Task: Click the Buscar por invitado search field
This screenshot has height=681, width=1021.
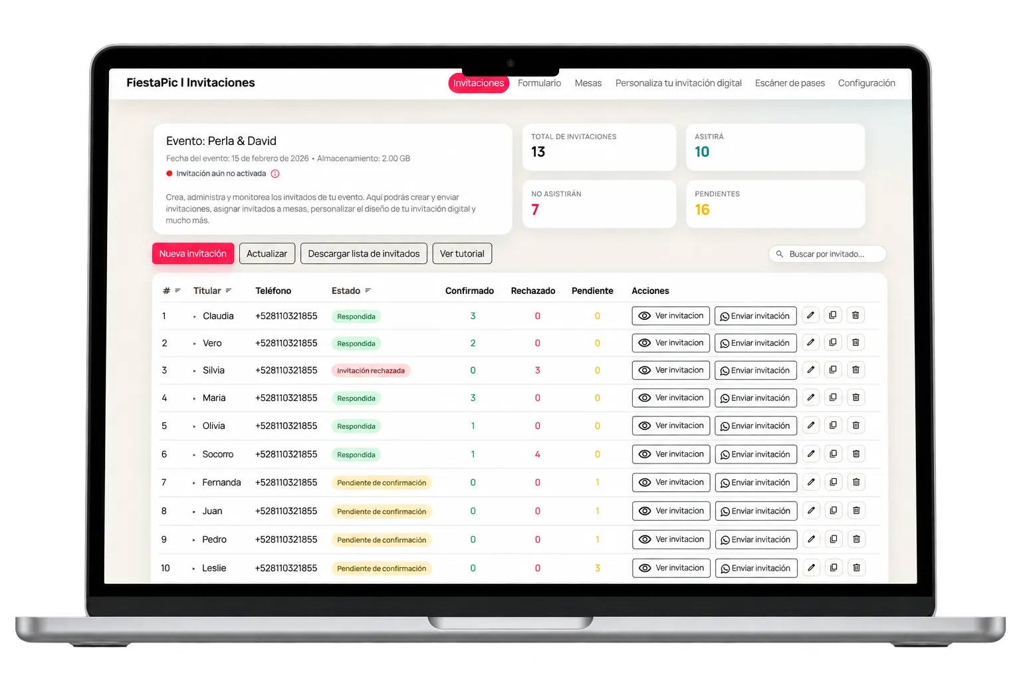Action: click(828, 254)
